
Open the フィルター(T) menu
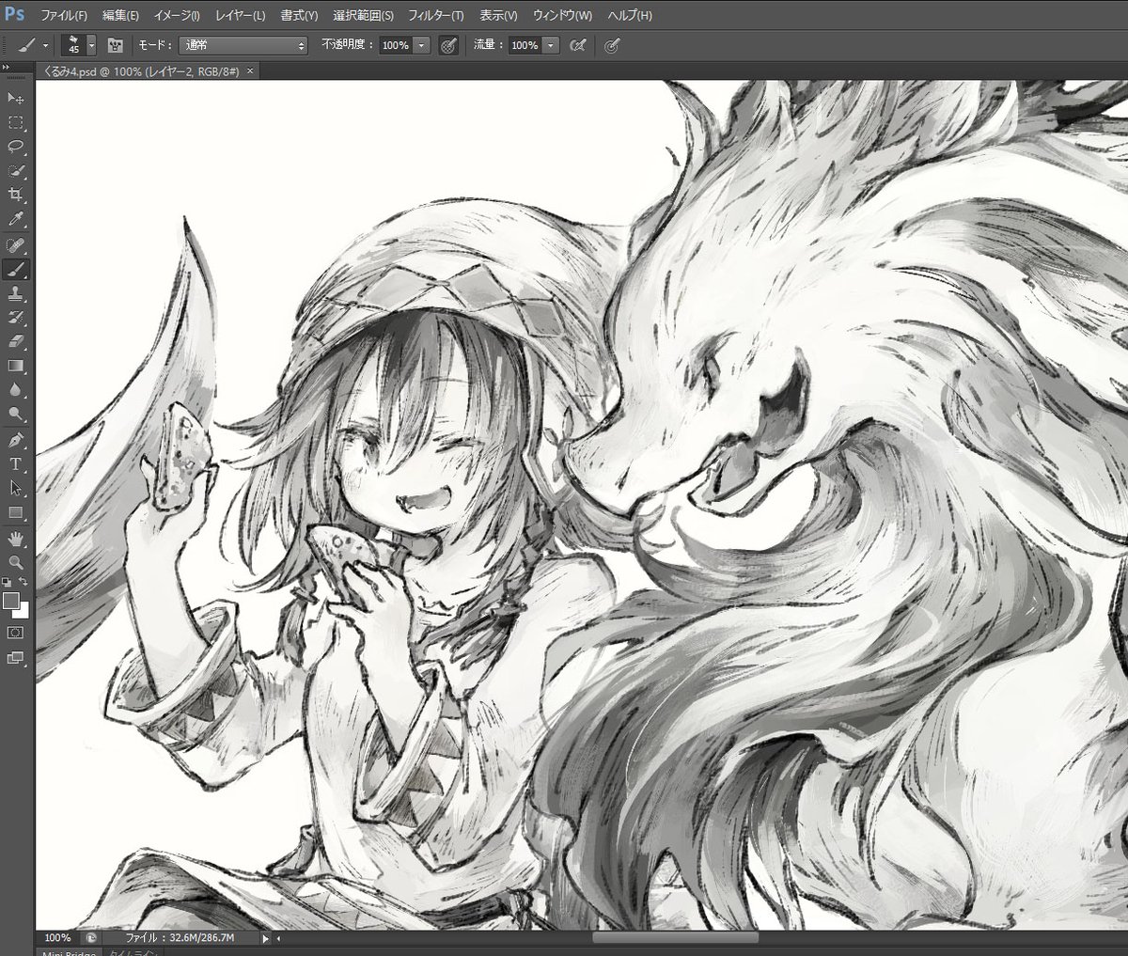(435, 16)
